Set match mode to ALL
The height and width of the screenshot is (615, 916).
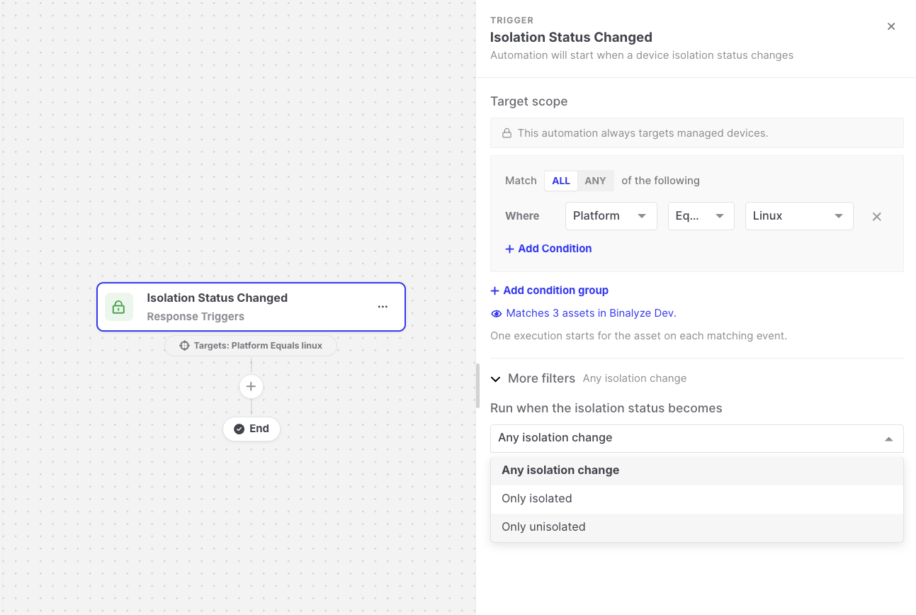tap(561, 181)
